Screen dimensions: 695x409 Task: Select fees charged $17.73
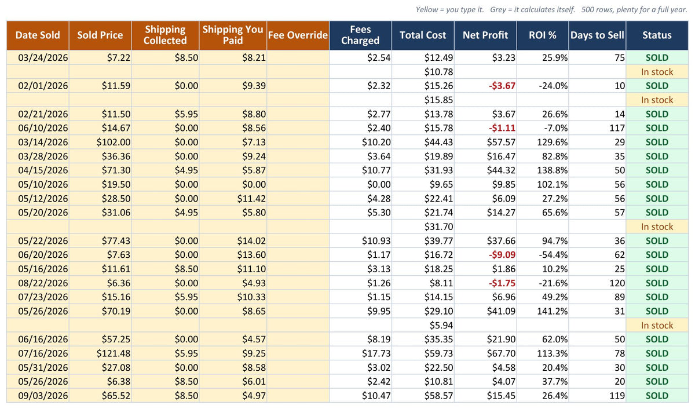click(361, 353)
